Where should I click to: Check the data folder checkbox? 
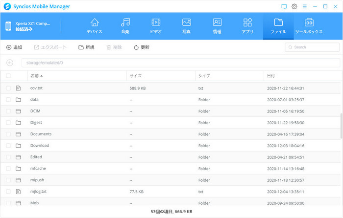[x=8, y=100]
